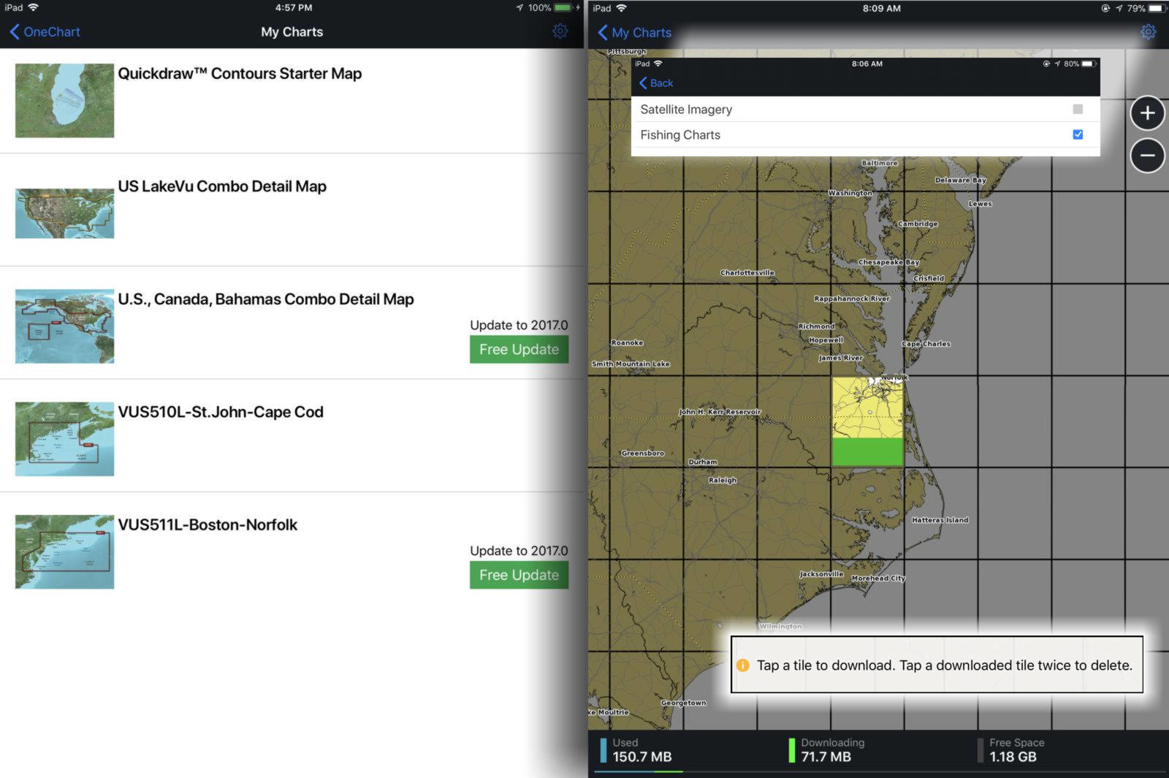The height and width of the screenshot is (778, 1169).
Task: Open VUS511L-Boston-Norfolk thumbnail
Action: (x=64, y=552)
